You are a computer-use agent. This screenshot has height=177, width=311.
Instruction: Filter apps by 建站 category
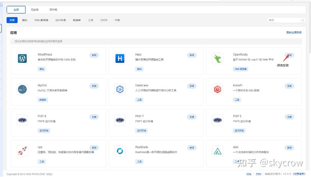(25, 20)
